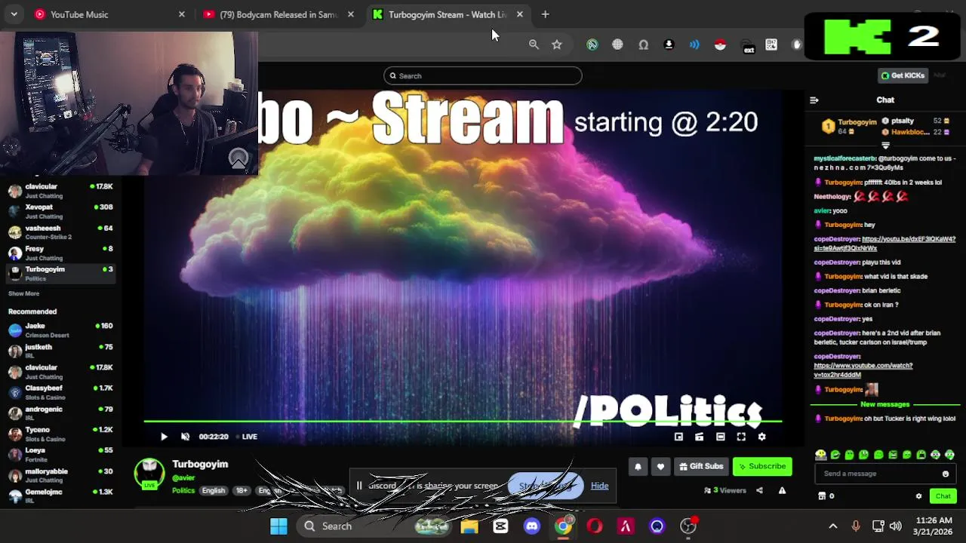Click the Gift Subs button
The width and height of the screenshot is (966, 543).
click(700, 466)
